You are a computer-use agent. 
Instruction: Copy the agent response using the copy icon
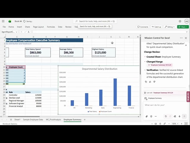(x=146, y=82)
